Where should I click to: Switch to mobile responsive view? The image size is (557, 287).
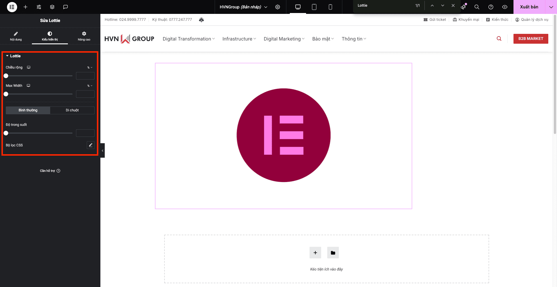click(330, 7)
